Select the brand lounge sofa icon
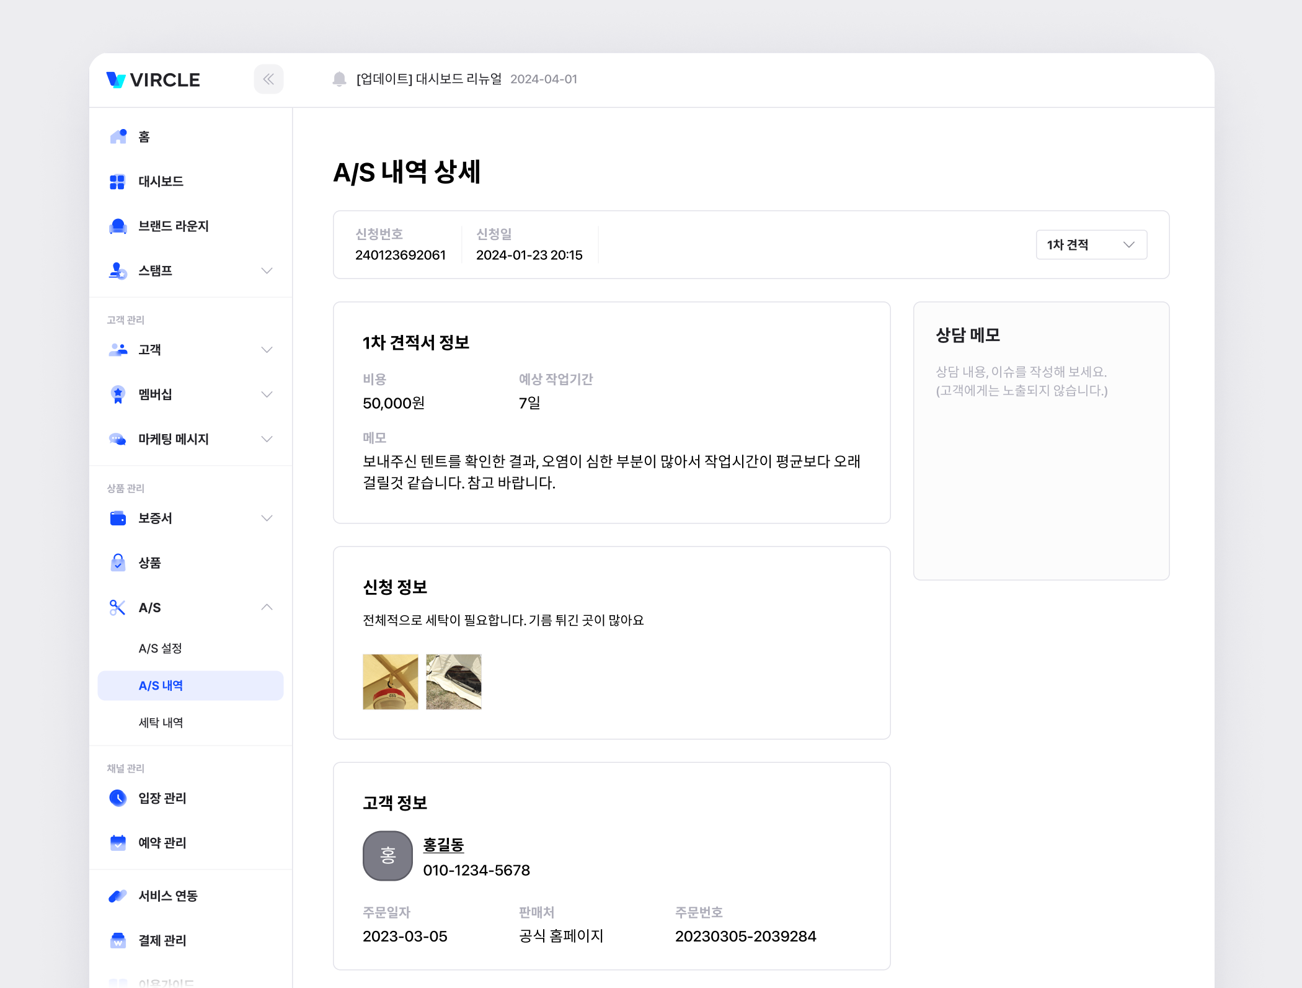This screenshot has height=988, width=1302. tap(118, 226)
